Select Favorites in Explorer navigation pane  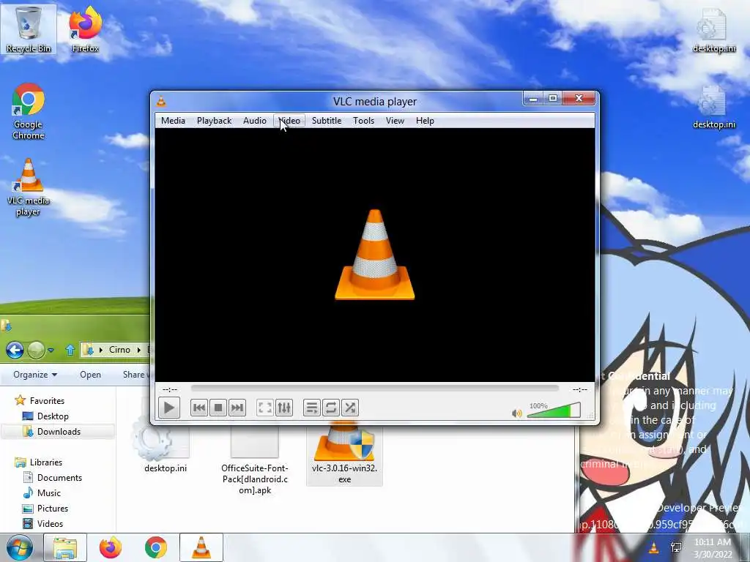pos(40,400)
